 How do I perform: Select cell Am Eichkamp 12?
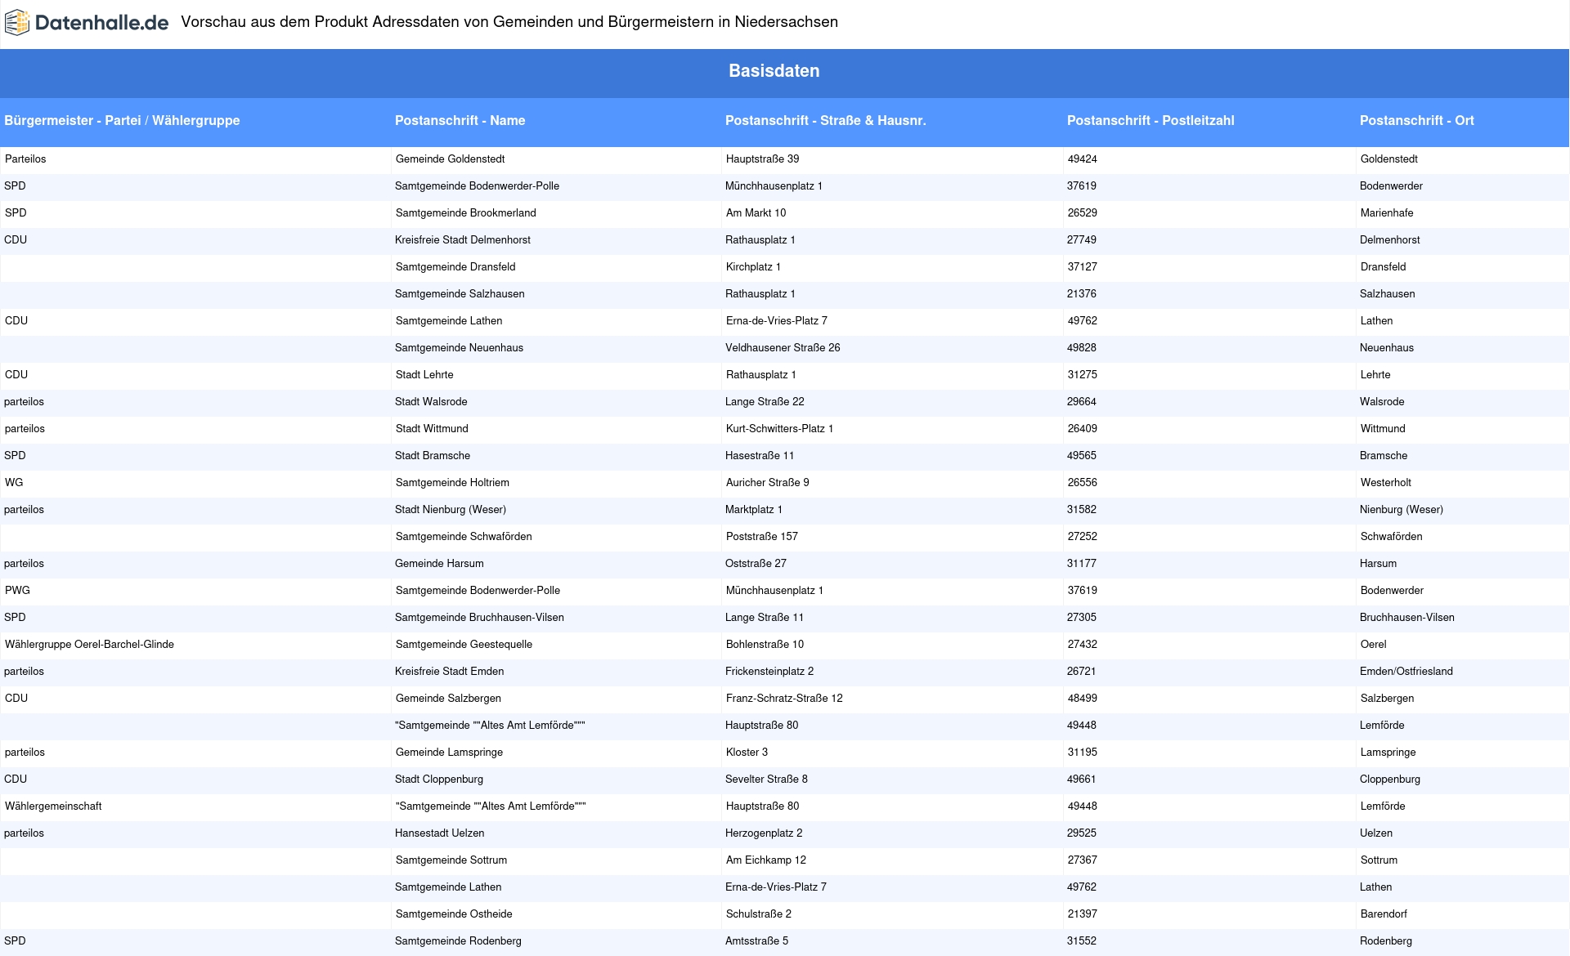tap(765, 860)
